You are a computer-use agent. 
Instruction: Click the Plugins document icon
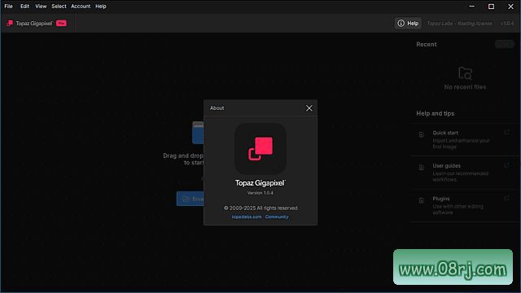[x=422, y=200]
